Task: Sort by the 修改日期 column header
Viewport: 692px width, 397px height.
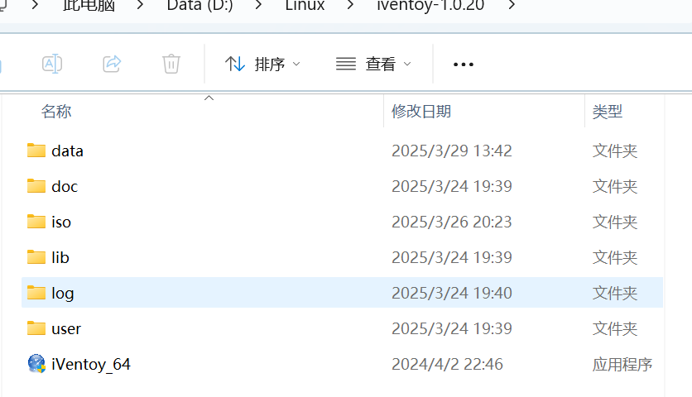Action: pyautogui.click(x=421, y=111)
